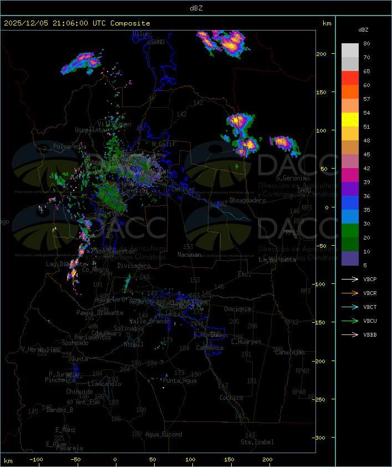Image resolution: width=392 pixels, height=467 pixels.
Task: Click the Sosneado place label
Action: 75,343
